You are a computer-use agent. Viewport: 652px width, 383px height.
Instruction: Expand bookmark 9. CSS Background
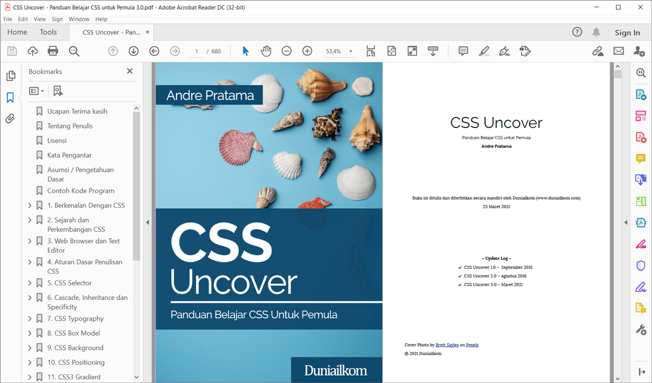[x=30, y=348]
